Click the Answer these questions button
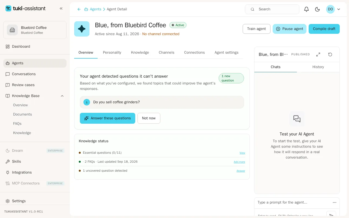The width and height of the screenshot is (349, 218). [107, 118]
